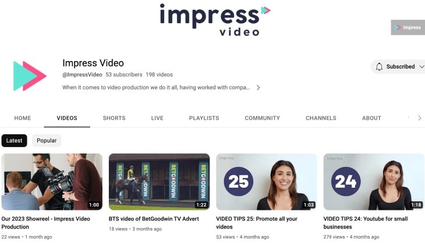Open the Subscribed dropdown chevron
Image resolution: width=425 pixels, height=246 pixels.
(422, 66)
